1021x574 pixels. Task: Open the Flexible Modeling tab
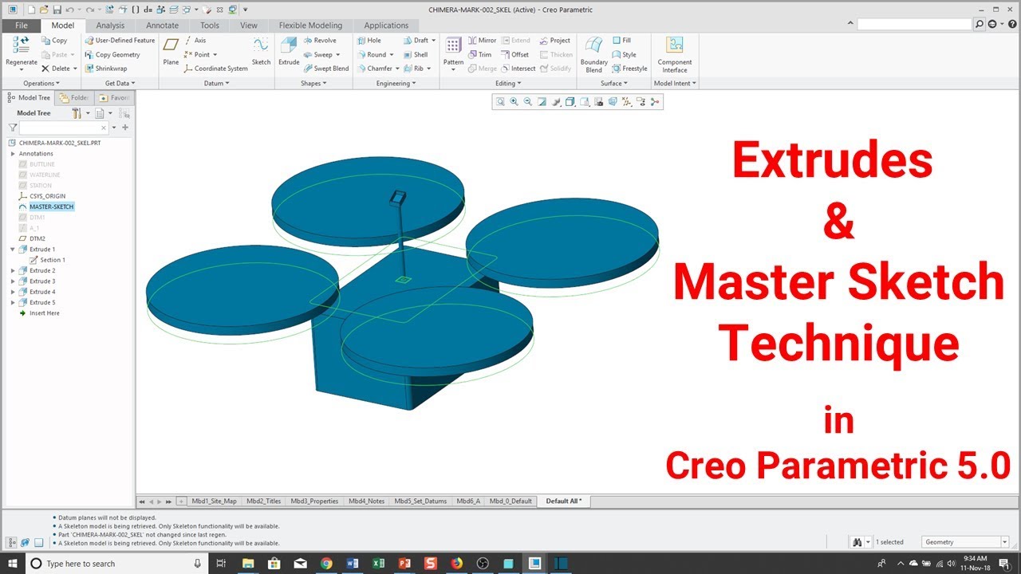click(310, 26)
